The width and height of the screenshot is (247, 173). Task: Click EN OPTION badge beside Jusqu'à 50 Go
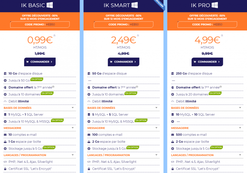(x=37, y=79)
